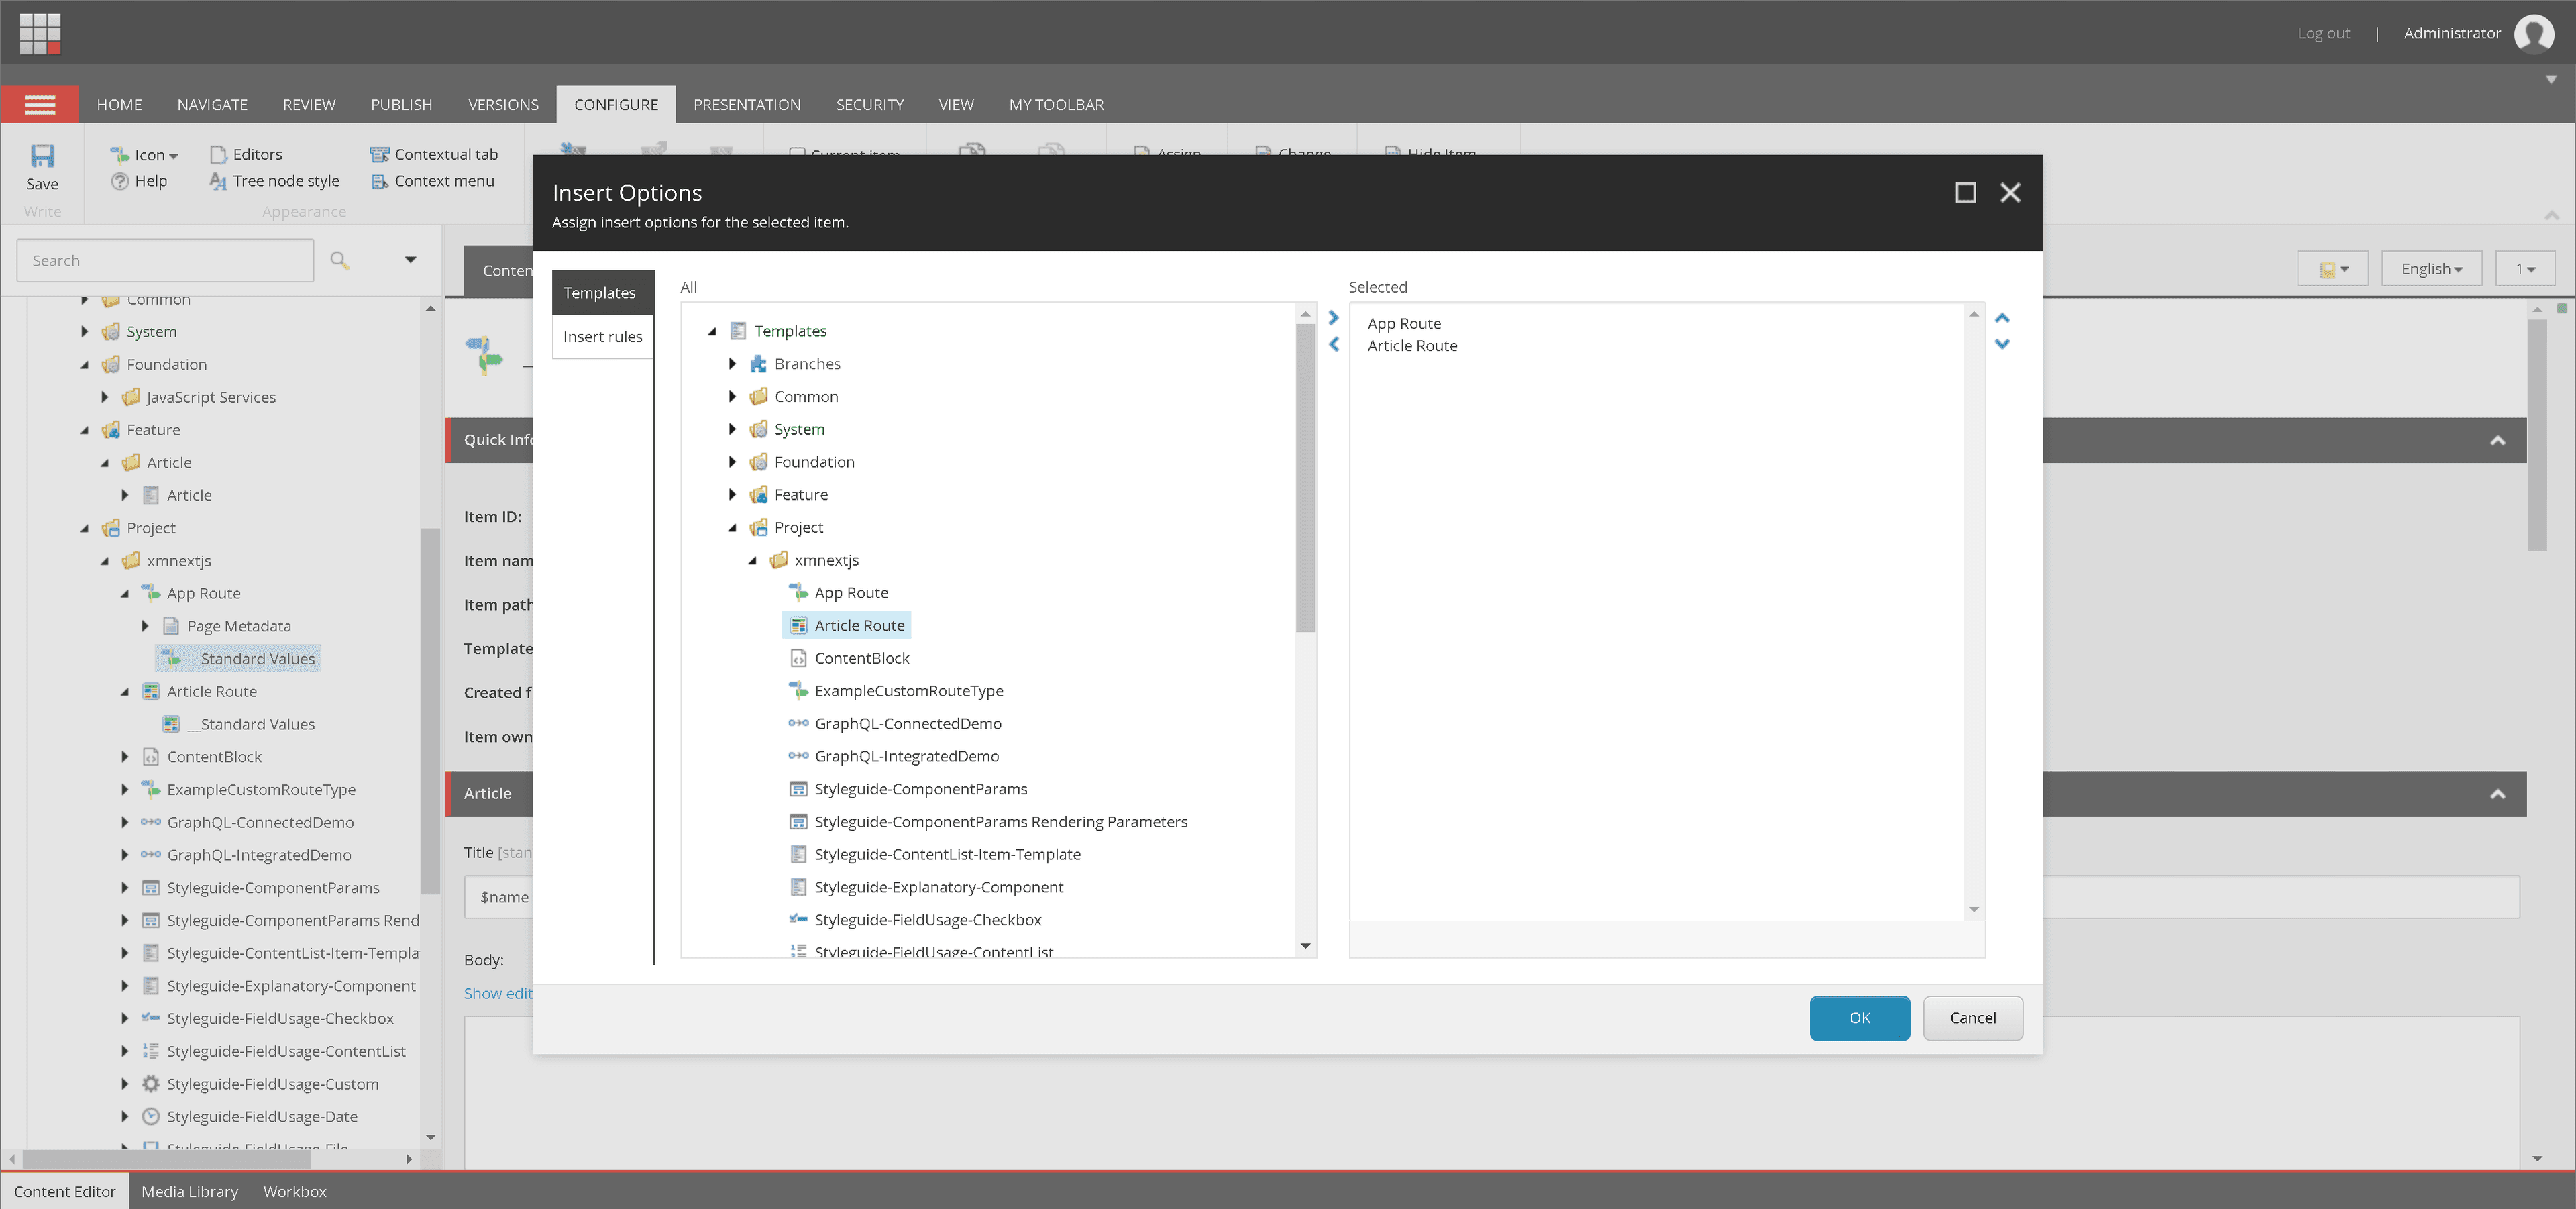
Task: Click the Administrator avatar icon
Action: coord(2534,33)
